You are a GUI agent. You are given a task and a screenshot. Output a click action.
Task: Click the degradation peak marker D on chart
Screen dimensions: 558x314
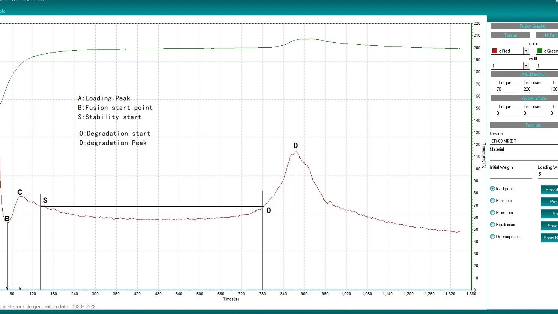pos(295,146)
